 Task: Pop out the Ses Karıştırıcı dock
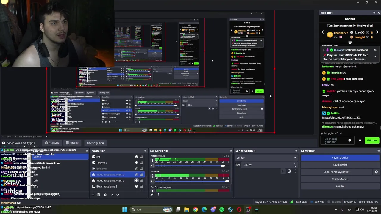231,151
